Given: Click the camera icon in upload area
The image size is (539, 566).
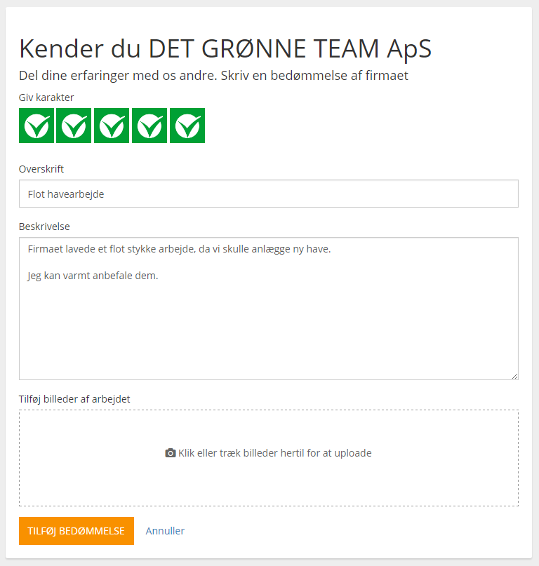Looking at the screenshot, I should 171,453.
